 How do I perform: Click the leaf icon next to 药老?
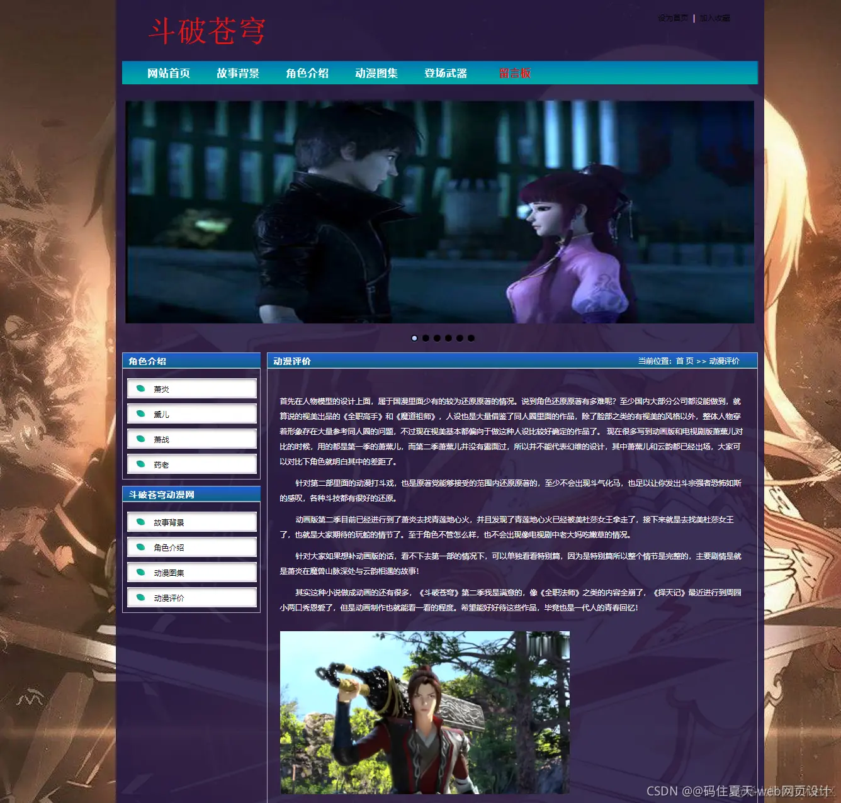coord(140,464)
